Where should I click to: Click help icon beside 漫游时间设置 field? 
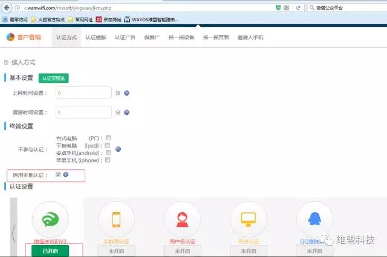[127, 112]
